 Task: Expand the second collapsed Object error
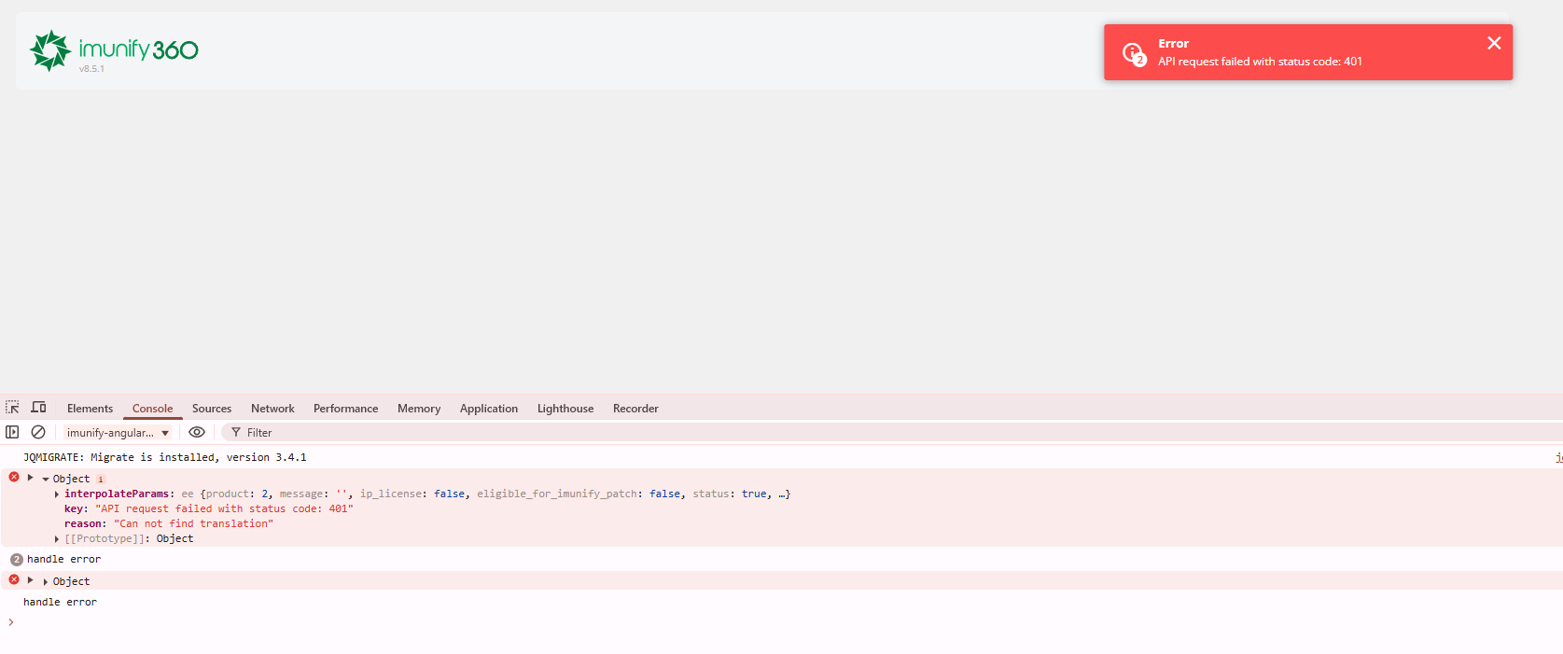click(46, 582)
